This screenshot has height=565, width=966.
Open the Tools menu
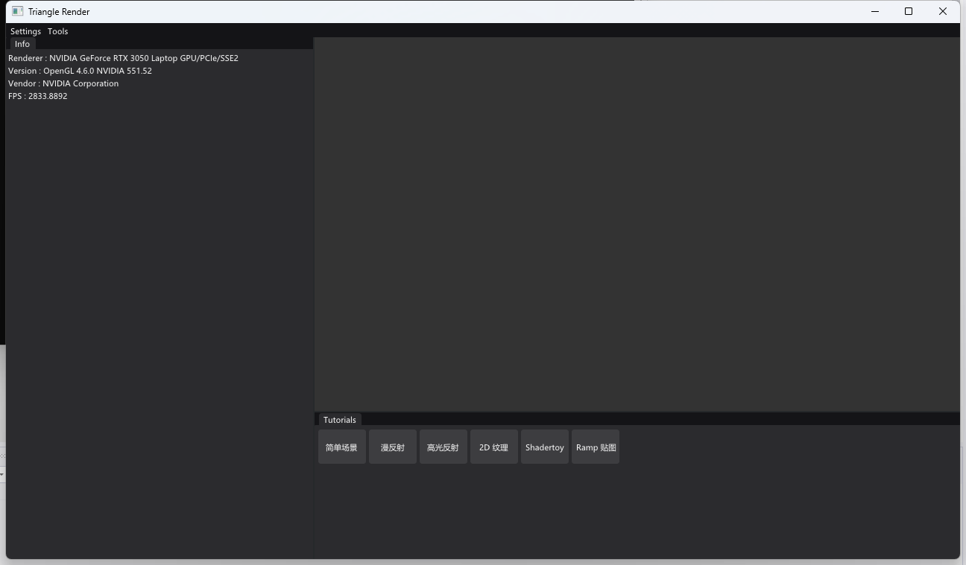tap(57, 31)
